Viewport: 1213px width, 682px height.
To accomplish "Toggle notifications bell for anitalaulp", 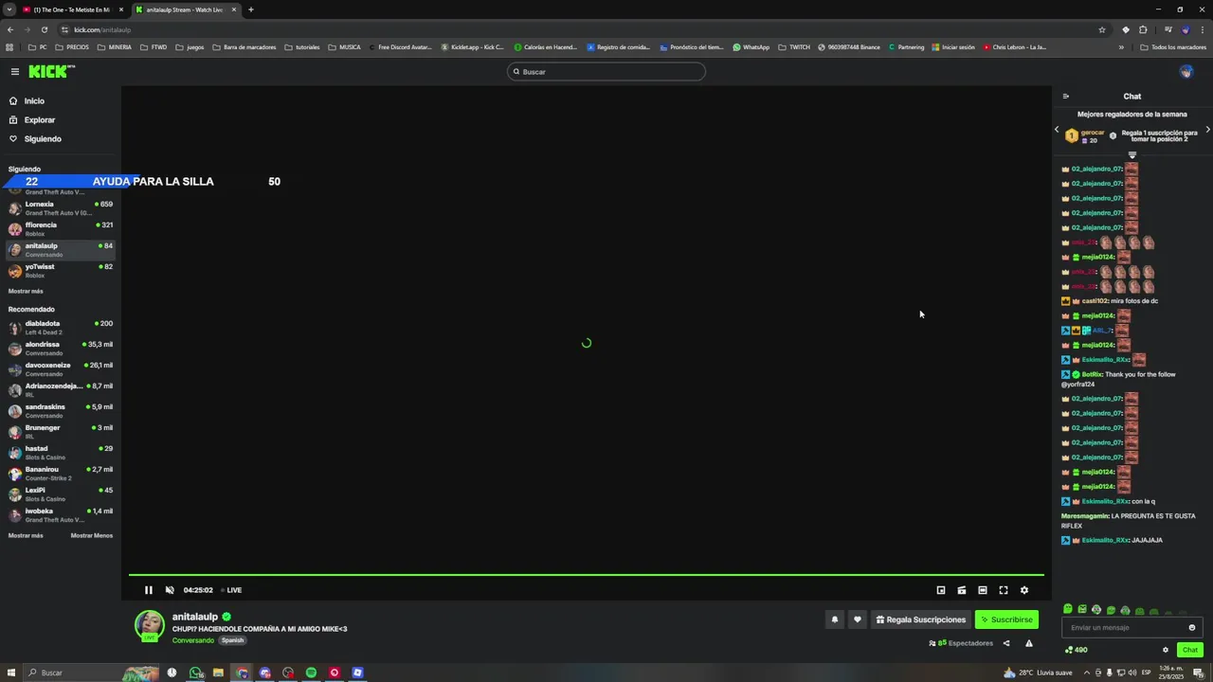I will [x=835, y=619].
